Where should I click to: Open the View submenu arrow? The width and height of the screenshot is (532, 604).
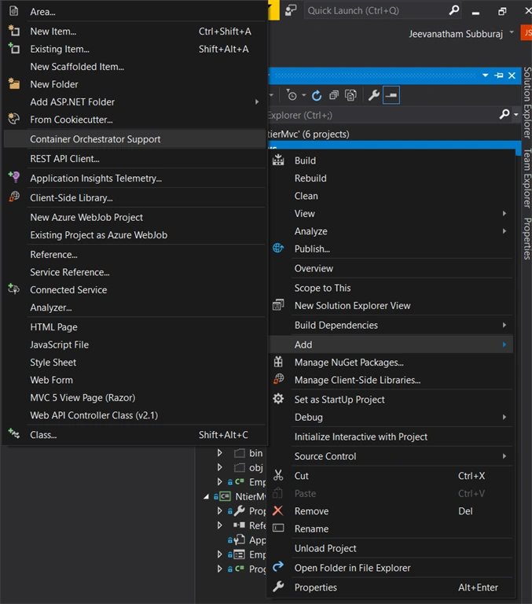(504, 213)
